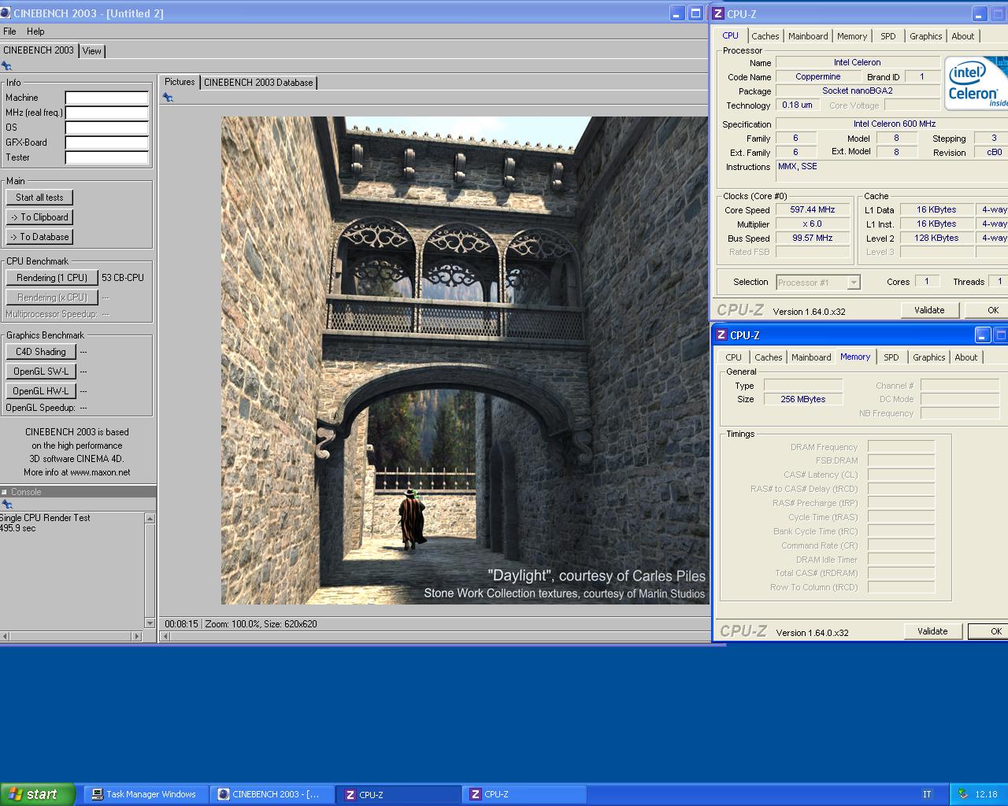
Task: Click the top CPU-Z window title icon
Action: click(718, 13)
